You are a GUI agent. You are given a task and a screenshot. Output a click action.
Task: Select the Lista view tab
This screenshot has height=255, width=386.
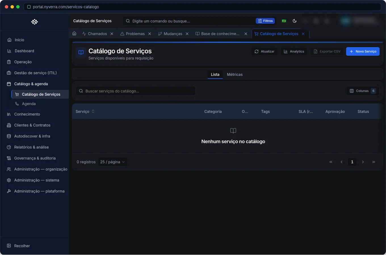[215, 74]
